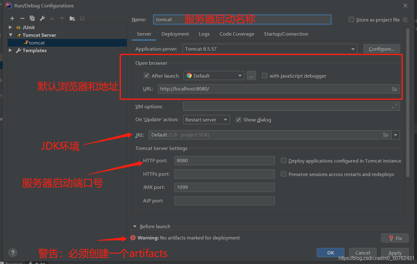Open edit templates wrench icon
The width and height of the screenshot is (417, 264).
click(x=42, y=18)
